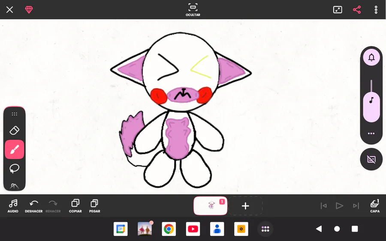Close the animation editor with X
Image resolution: width=386 pixels, height=241 pixels.
pos(9,9)
